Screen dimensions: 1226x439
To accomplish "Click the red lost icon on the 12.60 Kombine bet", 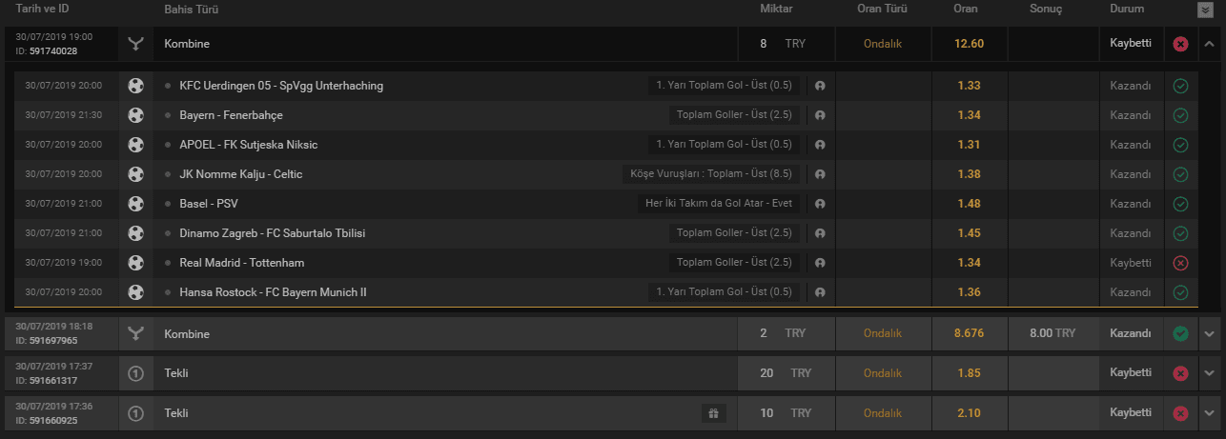I will (1180, 44).
